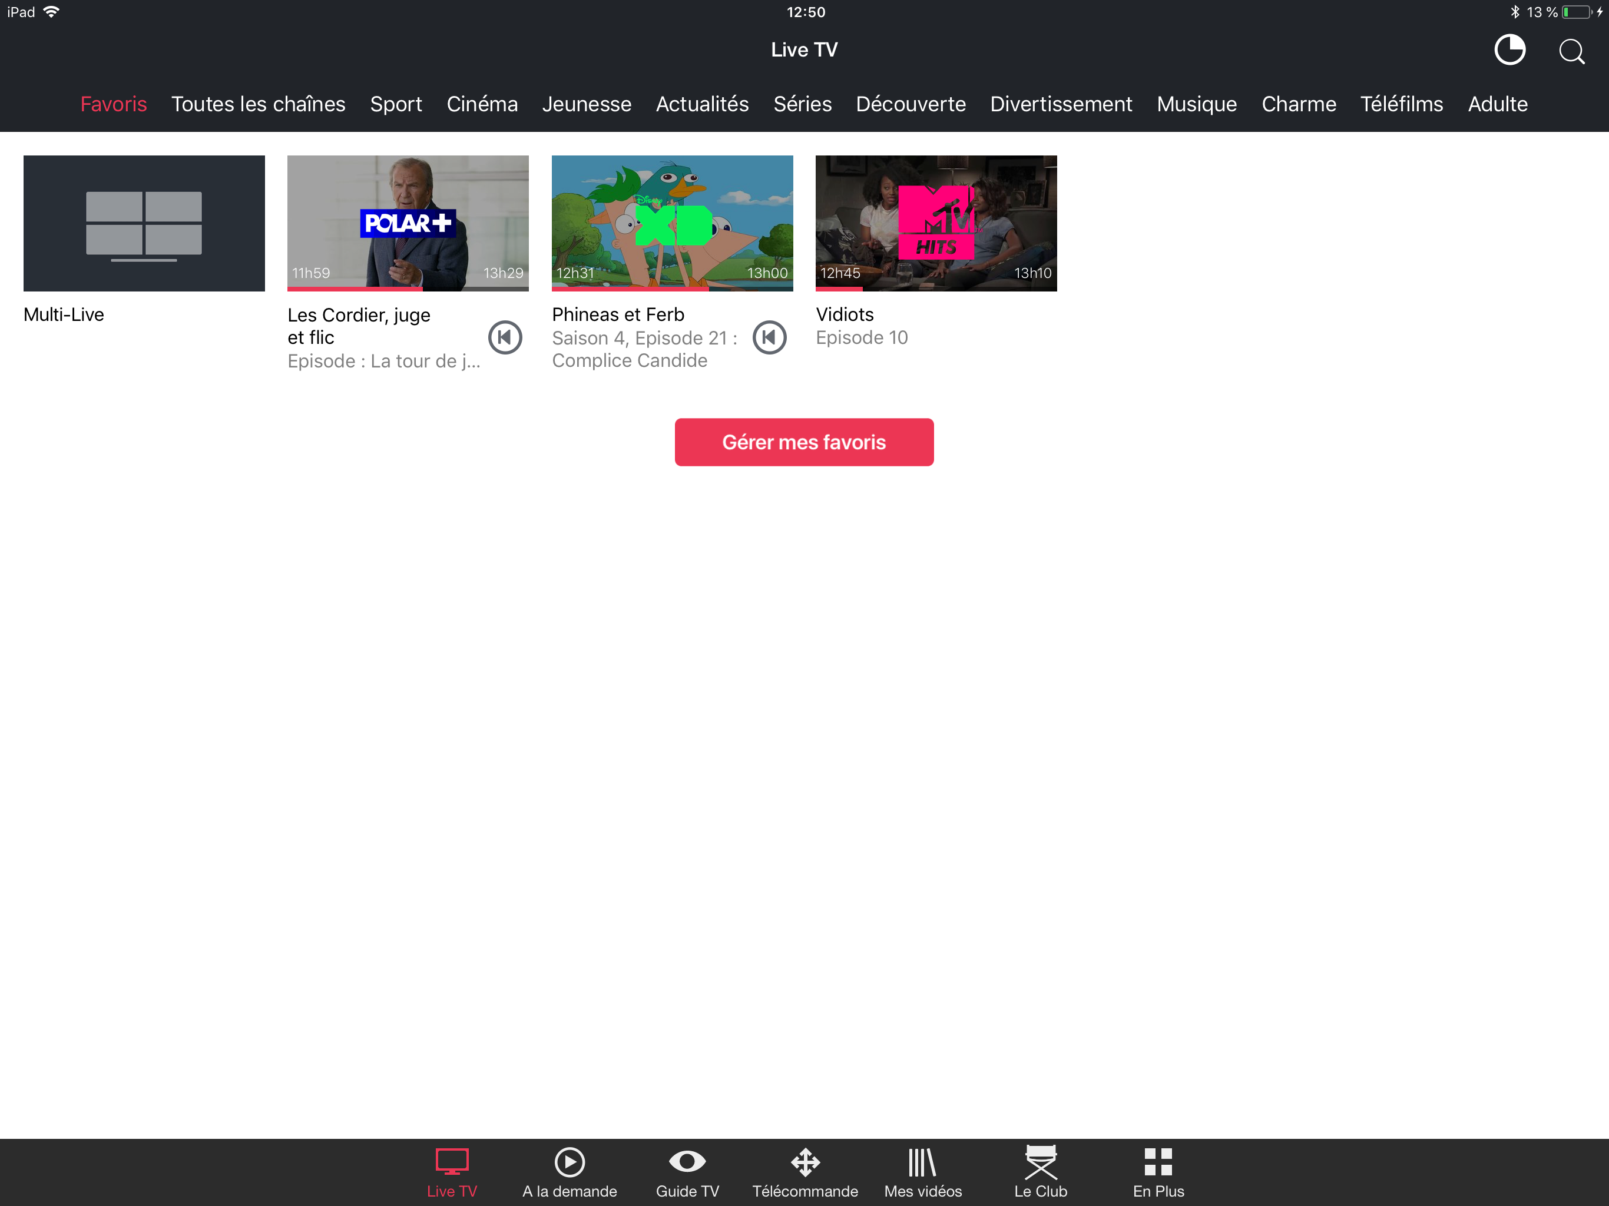Open Mes vidéos library
This screenshot has width=1609, height=1206.
922,1172
